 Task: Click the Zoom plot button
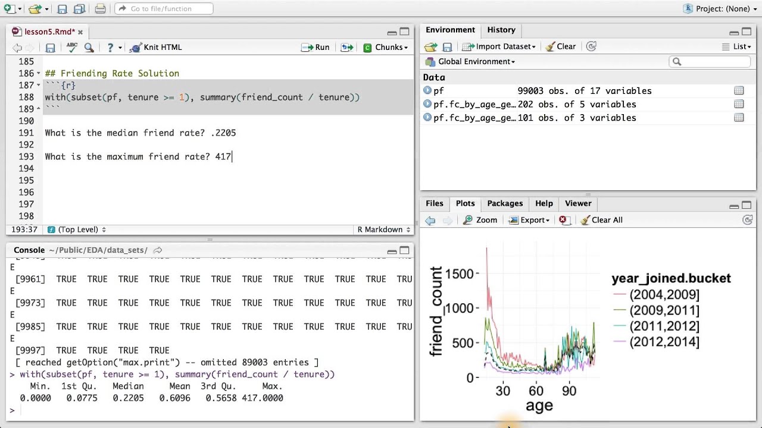[x=480, y=220]
